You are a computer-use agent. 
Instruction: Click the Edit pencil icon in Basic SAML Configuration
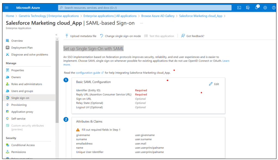tap(211, 84)
